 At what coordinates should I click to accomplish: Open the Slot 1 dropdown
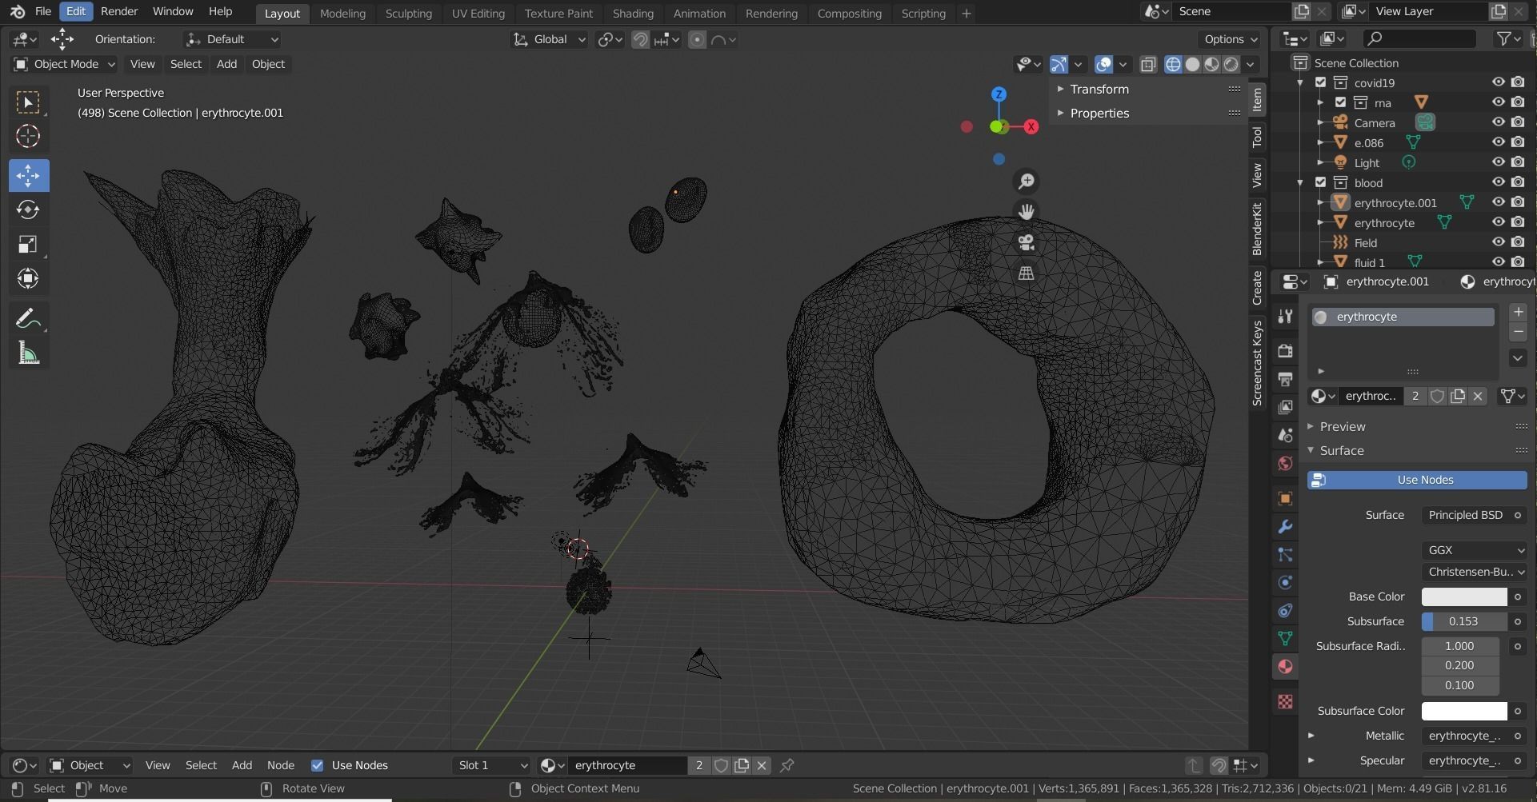[x=491, y=765]
